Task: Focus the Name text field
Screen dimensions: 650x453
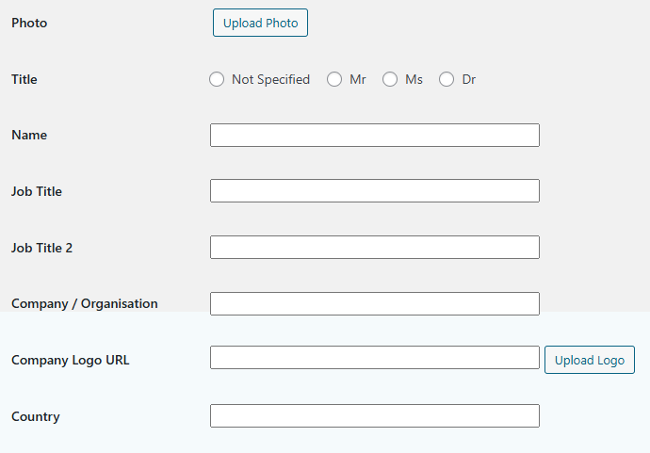Action: coord(374,136)
